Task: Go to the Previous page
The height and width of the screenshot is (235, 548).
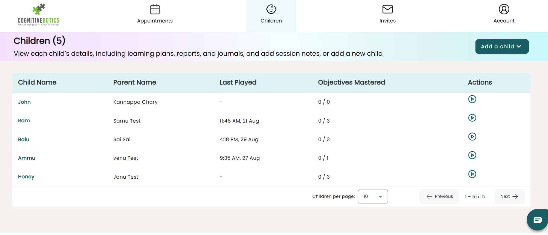Action: point(439,197)
